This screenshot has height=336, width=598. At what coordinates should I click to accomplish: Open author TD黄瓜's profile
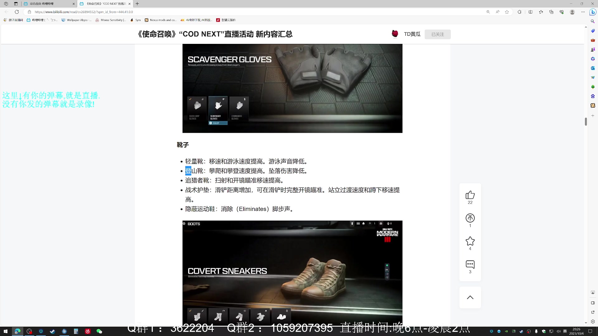[x=412, y=34]
